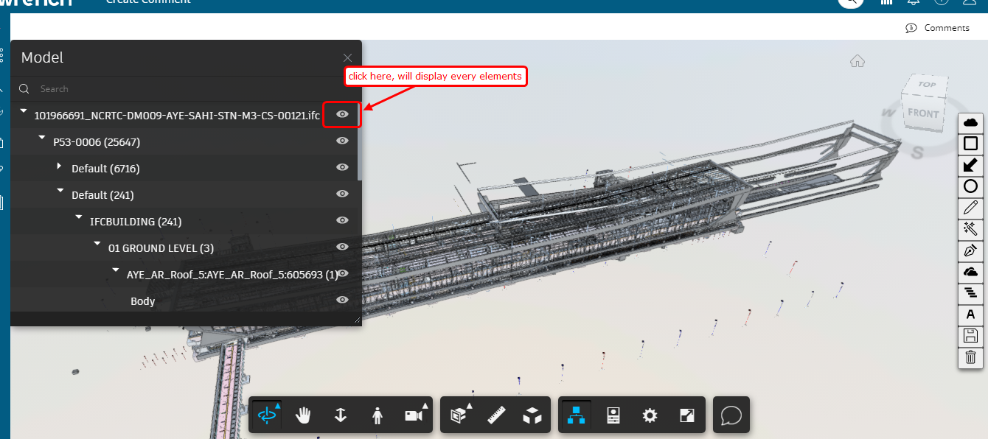Switch to Model tree view
The image size is (988, 439).
[575, 415]
